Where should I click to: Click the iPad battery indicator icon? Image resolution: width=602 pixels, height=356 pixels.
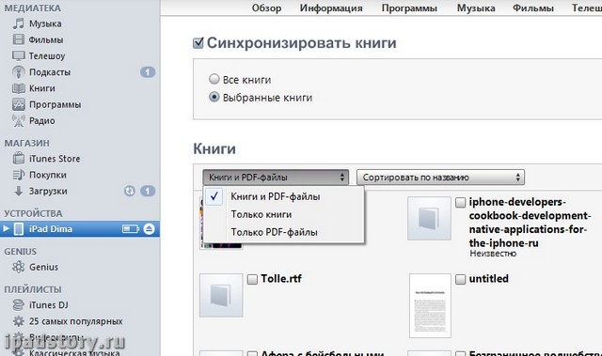[x=131, y=229]
